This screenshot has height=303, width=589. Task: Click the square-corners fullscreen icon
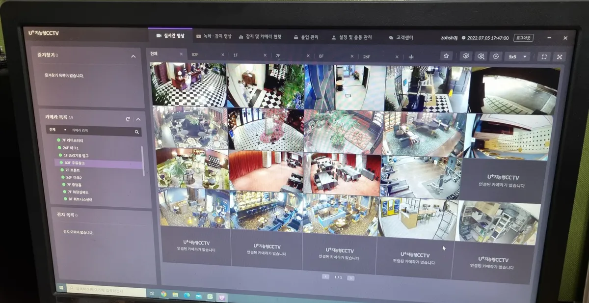point(544,57)
